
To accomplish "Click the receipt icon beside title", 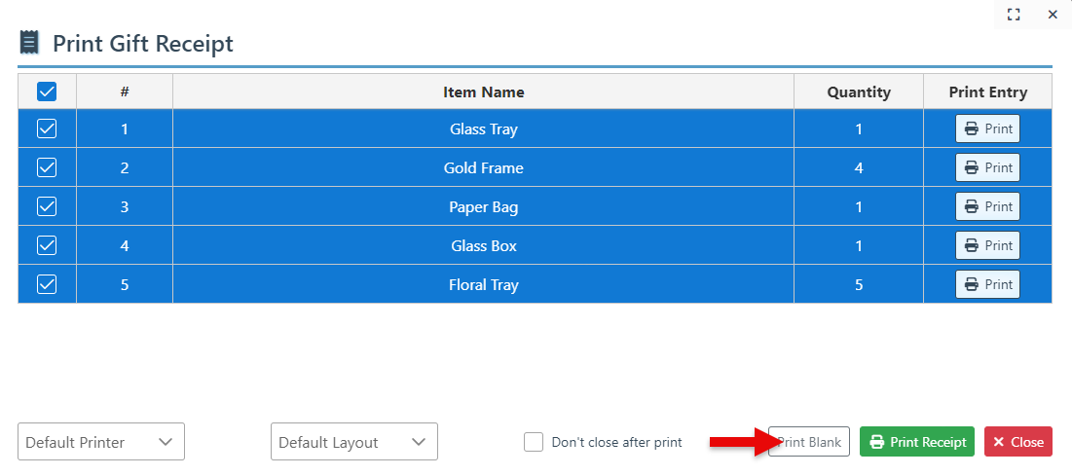I will (30, 43).
